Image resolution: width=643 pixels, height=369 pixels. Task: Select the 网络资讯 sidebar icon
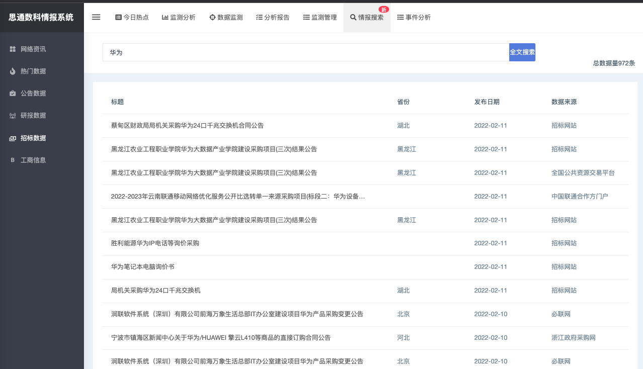[12, 49]
